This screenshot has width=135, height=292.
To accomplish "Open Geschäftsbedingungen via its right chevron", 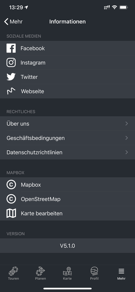I will point(127,138).
